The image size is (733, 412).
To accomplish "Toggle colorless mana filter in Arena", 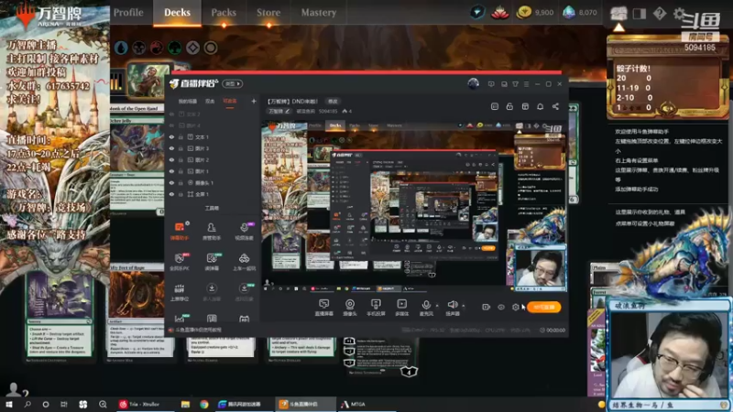I will pyautogui.click(x=192, y=48).
